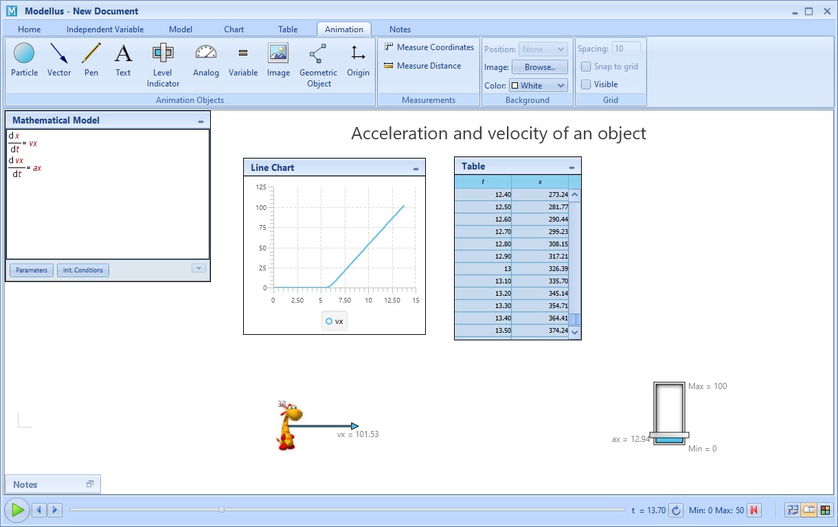Open the Independent Variable tab
The height and width of the screenshot is (527, 838).
[105, 30]
